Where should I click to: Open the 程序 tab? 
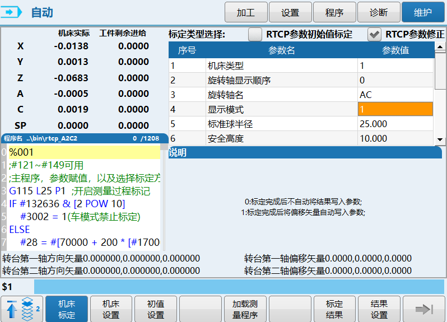[334, 12]
